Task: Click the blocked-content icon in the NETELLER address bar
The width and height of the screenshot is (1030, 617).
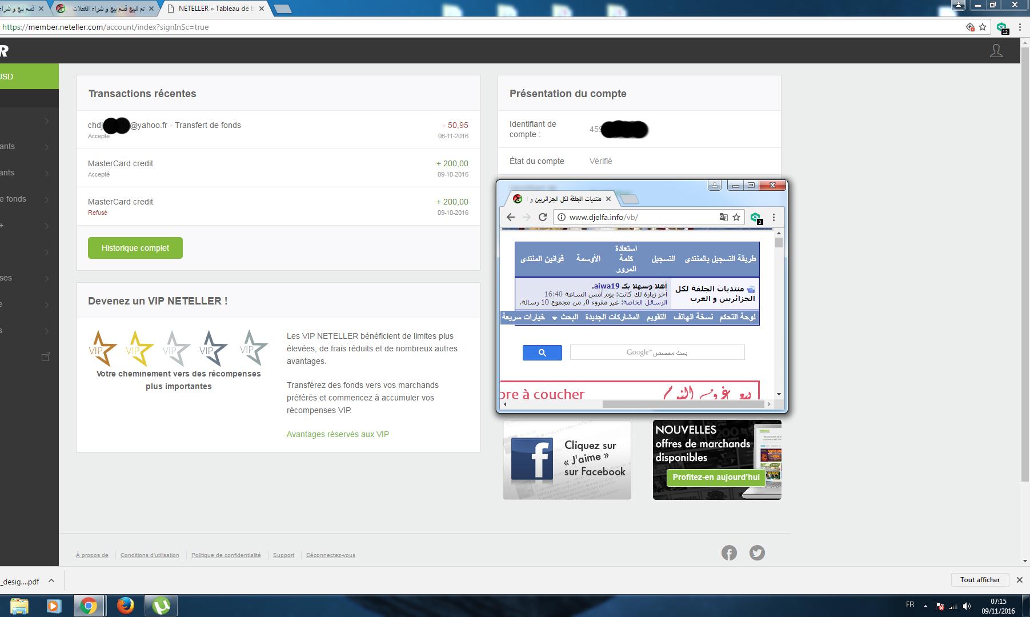Action: (x=970, y=27)
